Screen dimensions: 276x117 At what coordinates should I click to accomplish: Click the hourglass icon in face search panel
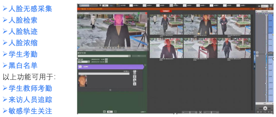(x=134, y=76)
